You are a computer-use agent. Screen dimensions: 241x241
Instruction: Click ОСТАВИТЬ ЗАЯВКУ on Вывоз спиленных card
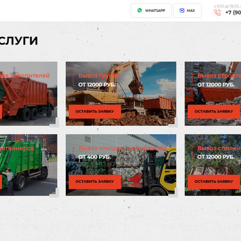(x=214, y=182)
